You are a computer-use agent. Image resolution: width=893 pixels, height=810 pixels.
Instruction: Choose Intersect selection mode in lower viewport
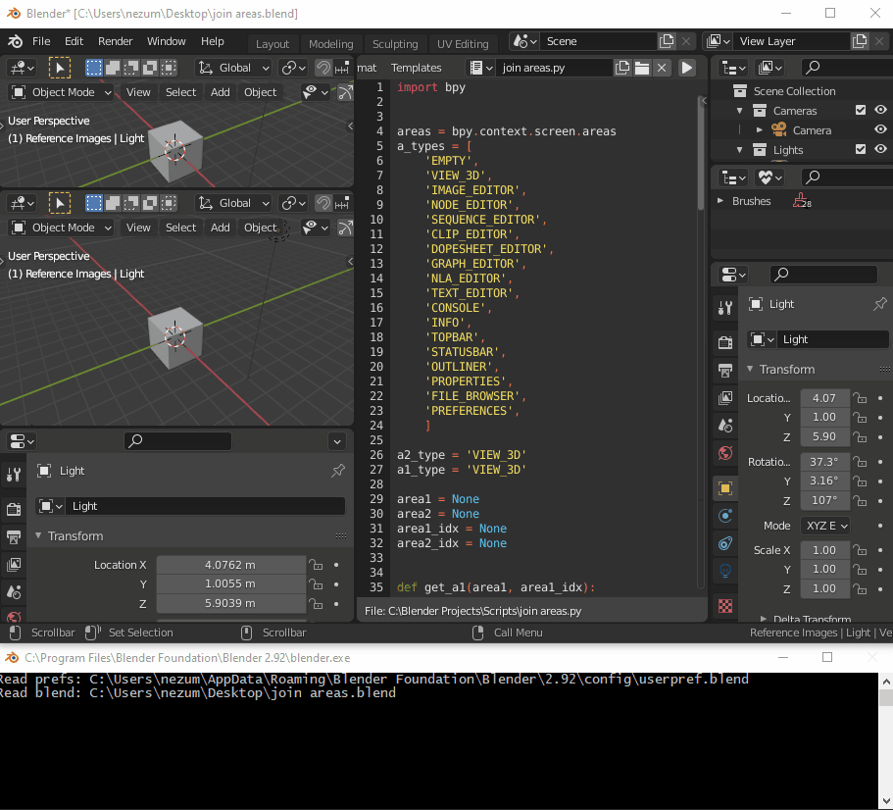point(169,203)
